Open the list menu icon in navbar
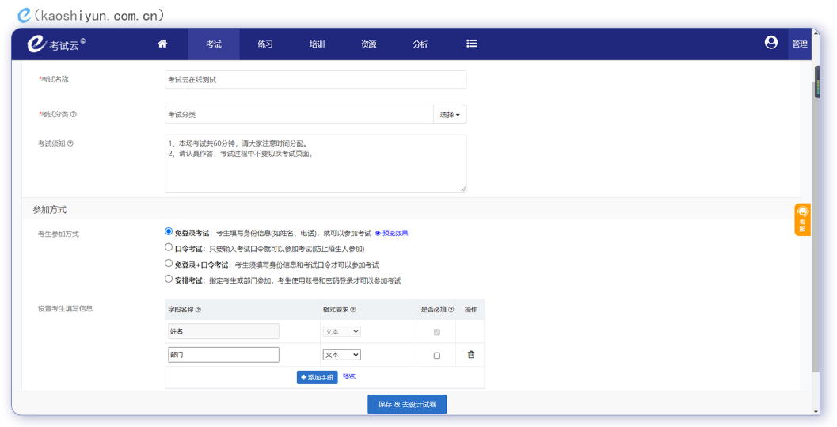This screenshot has width=837, height=427. click(x=471, y=44)
